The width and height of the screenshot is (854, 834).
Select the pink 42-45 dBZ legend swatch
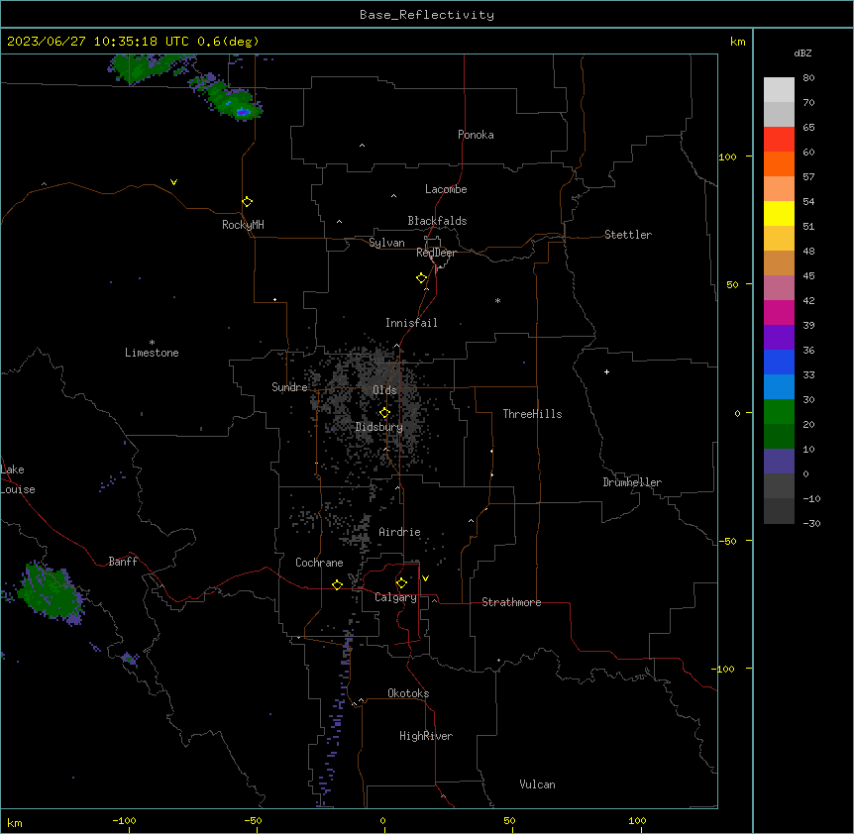[779, 288]
